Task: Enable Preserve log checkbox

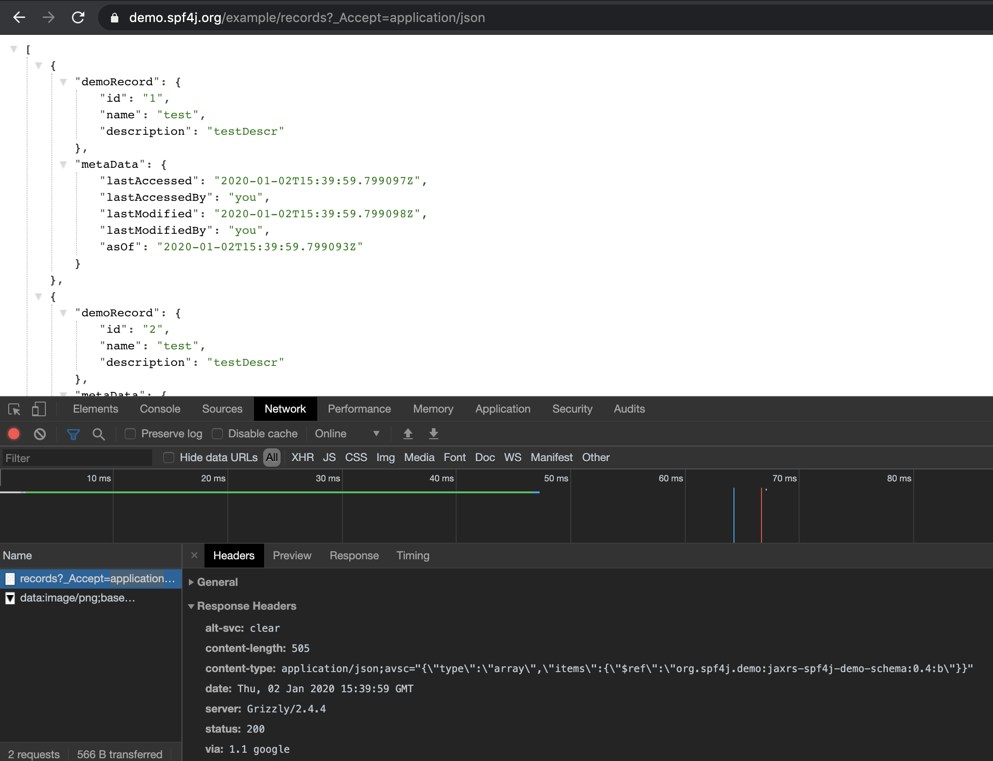Action: pos(130,434)
